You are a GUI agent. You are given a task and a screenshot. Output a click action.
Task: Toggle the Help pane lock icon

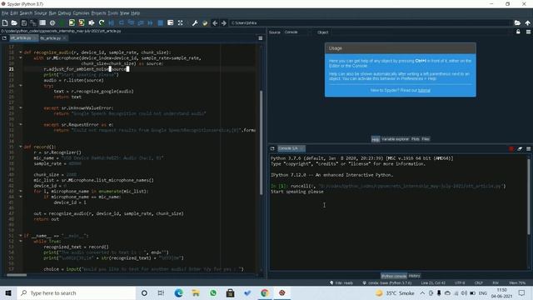[518, 32]
